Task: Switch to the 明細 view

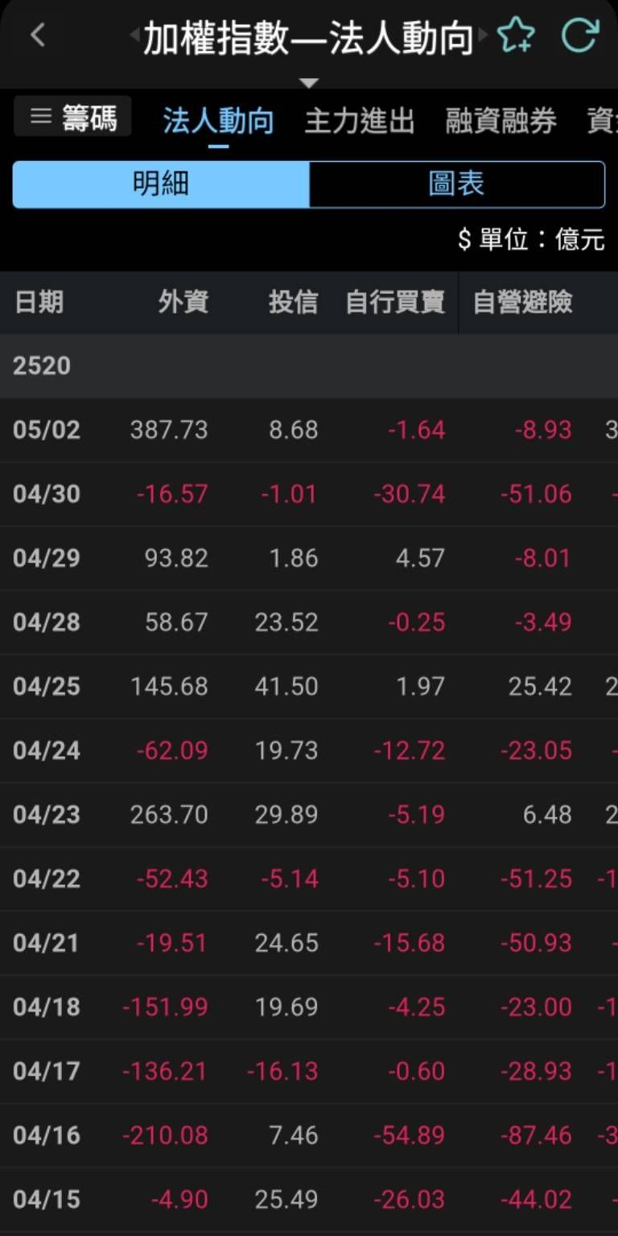Action: (161, 184)
